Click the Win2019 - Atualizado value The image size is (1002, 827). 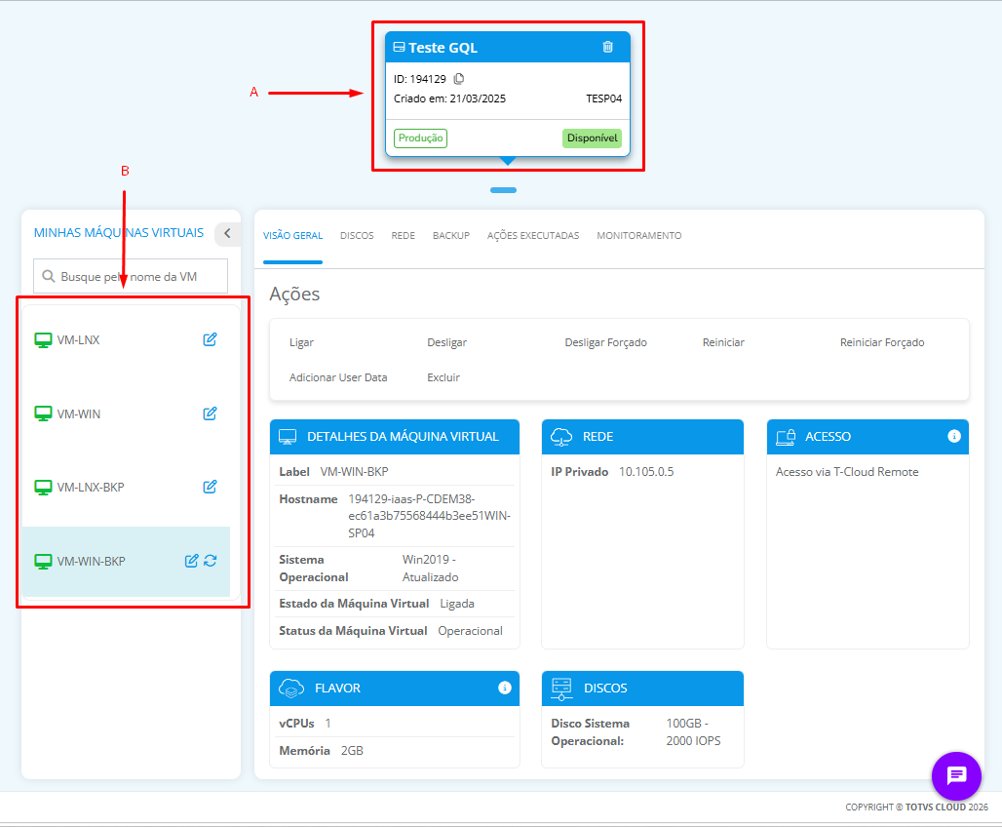[430, 568]
